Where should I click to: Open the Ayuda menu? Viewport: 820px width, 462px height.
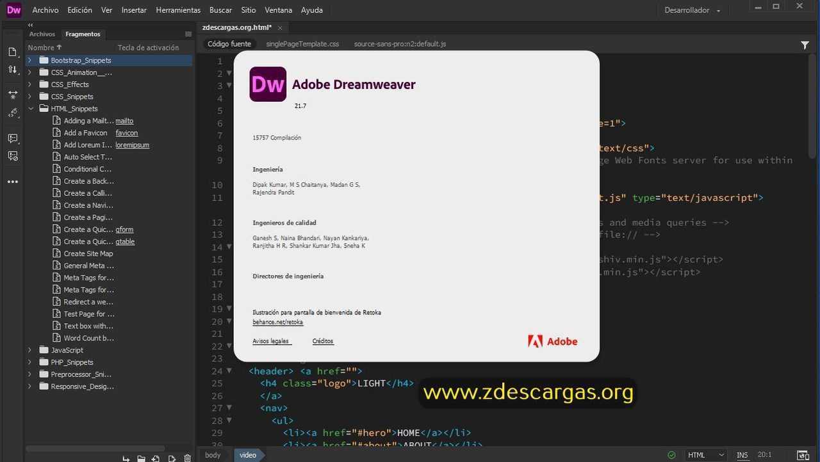(x=312, y=10)
